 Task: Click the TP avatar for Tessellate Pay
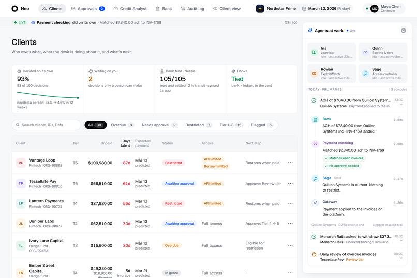pyautogui.click(x=21, y=184)
